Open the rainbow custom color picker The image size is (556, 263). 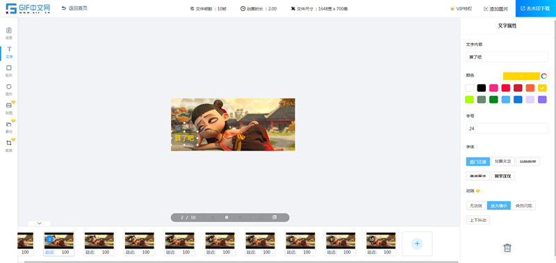[544, 76]
